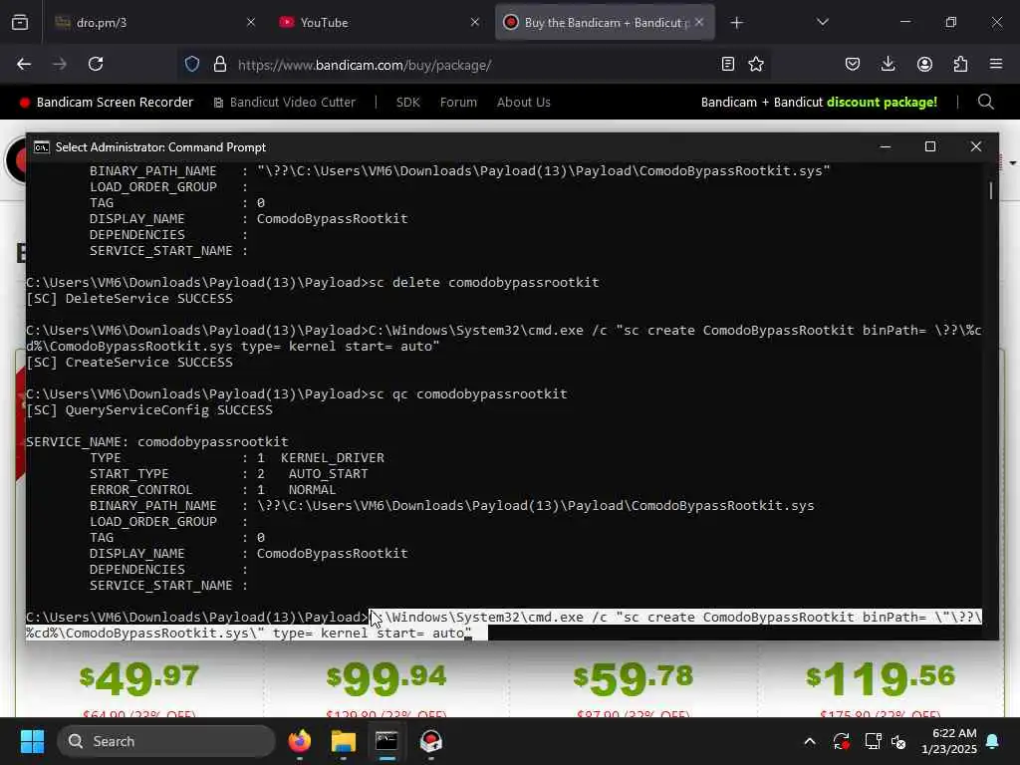Click the '1 KERNEL_DRIVER' type value

pos(320,458)
